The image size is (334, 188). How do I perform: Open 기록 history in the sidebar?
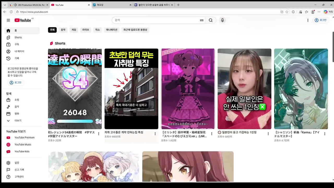tap(22, 58)
